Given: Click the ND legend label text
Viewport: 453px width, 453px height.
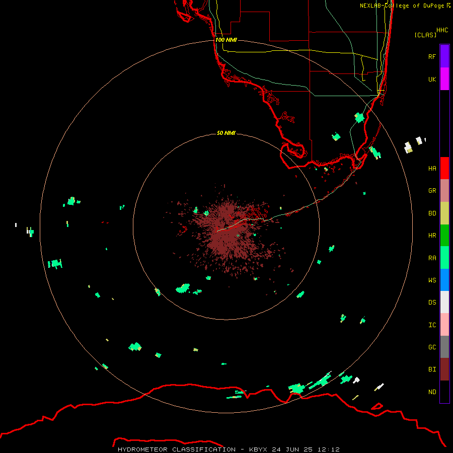Looking at the screenshot, I should pyautogui.click(x=432, y=392).
